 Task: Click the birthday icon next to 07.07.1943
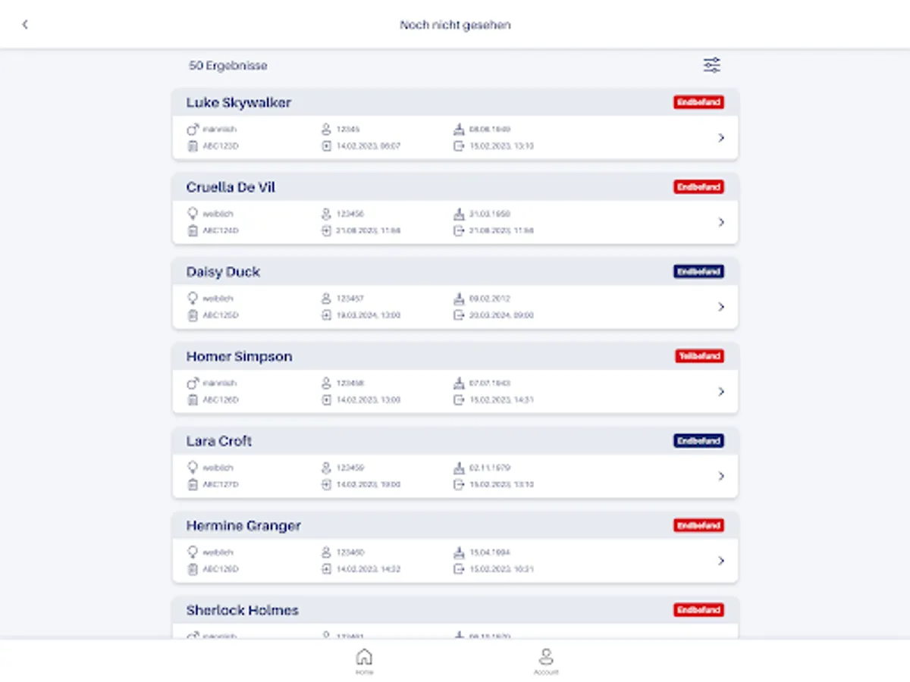460,383
